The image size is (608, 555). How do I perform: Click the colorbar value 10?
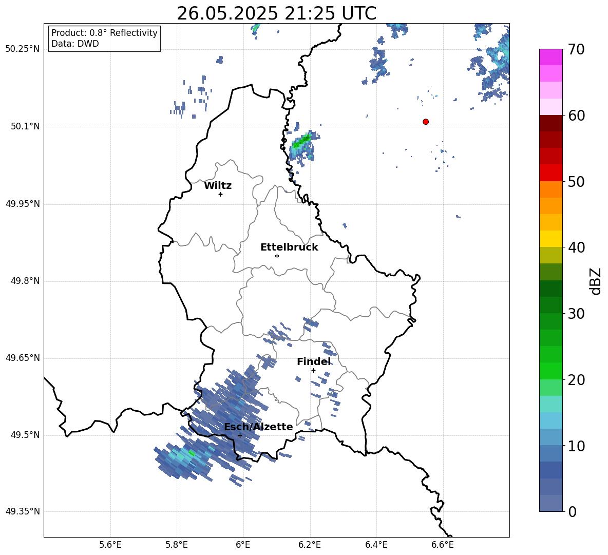576,446
